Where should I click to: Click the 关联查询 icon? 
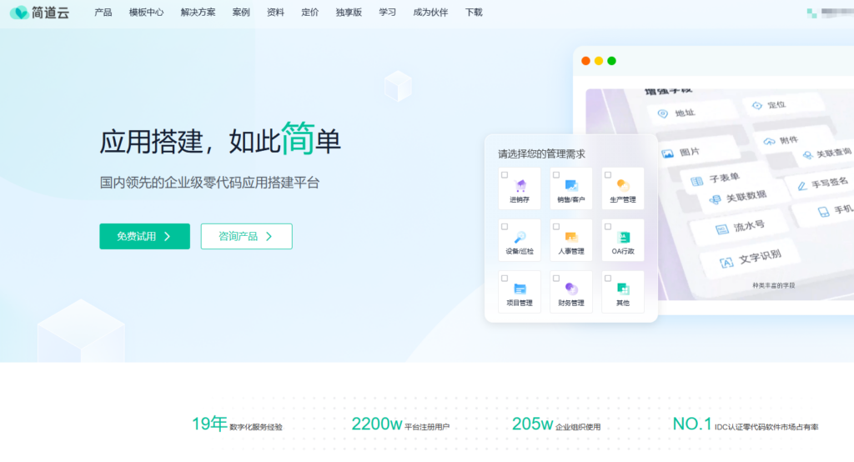click(807, 156)
